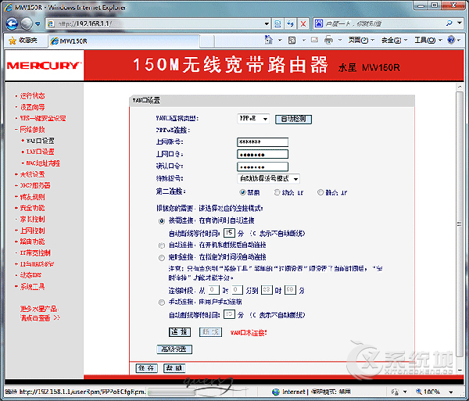Screen dimensions: 469x401
Task: Open 家长控制 in the sidebar
Action: pos(32,219)
